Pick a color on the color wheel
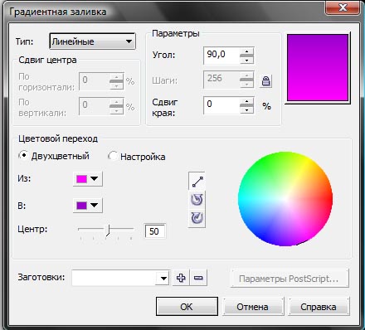The width and height of the screenshot is (365, 330). (x=285, y=199)
